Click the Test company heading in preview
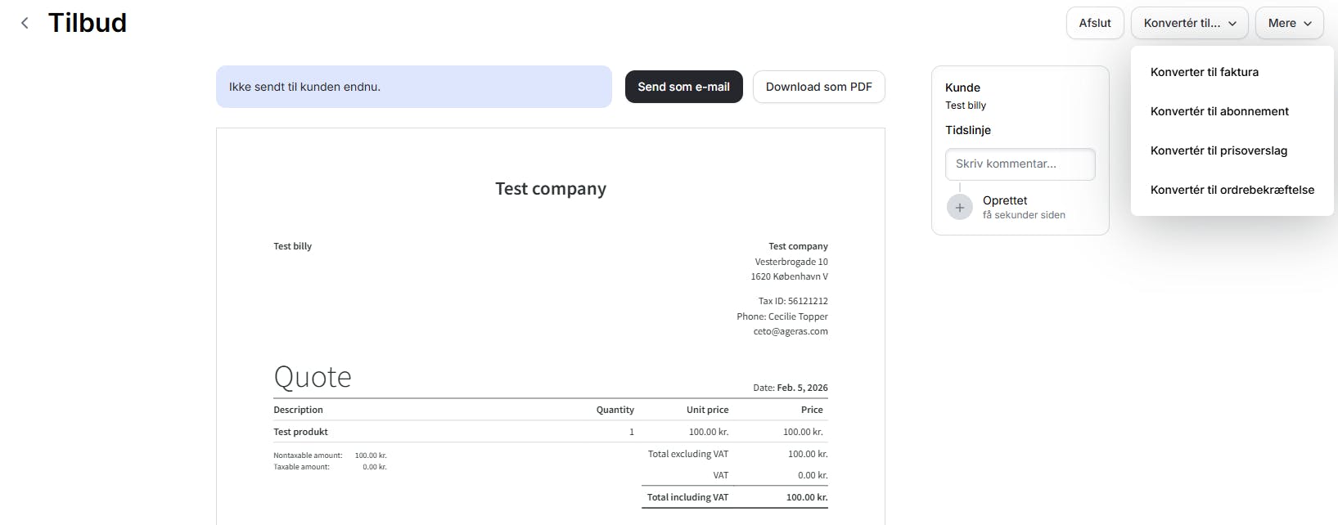The width and height of the screenshot is (1338, 525). pos(551,189)
